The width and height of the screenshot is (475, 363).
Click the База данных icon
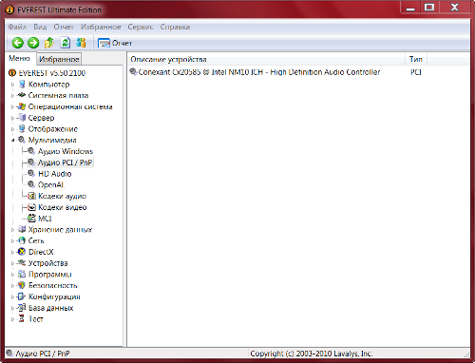tap(22, 308)
